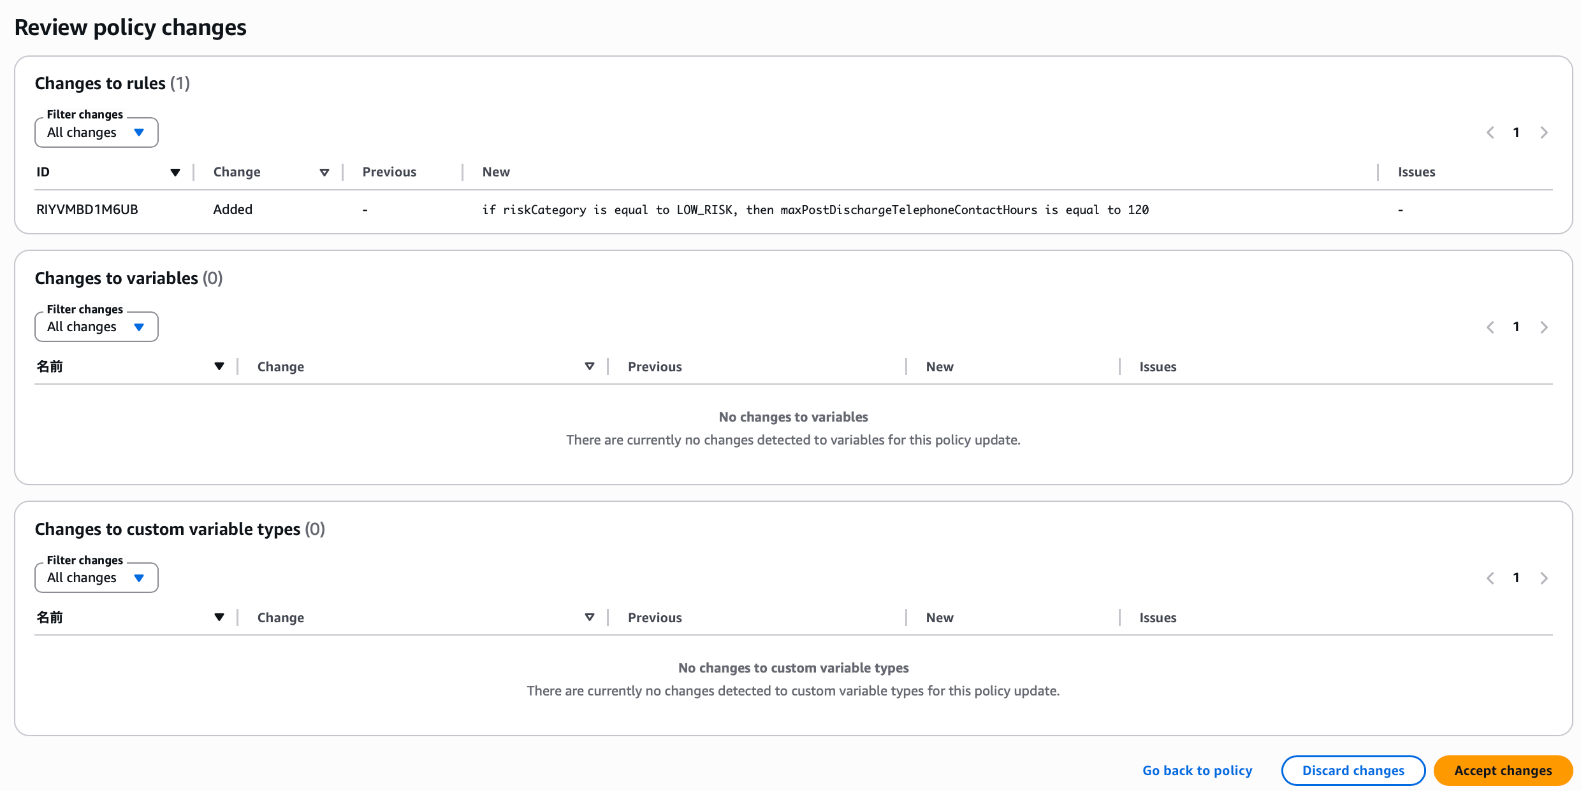The image size is (1581, 791).
Task: Open Filter changes dropdown in rules section
Action: pos(96,132)
